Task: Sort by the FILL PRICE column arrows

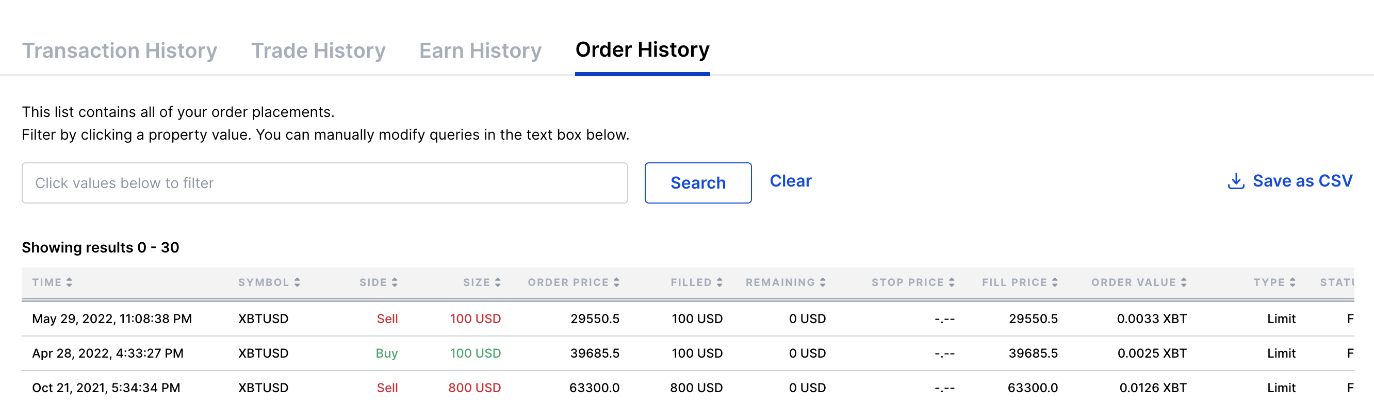Action: tap(1055, 282)
